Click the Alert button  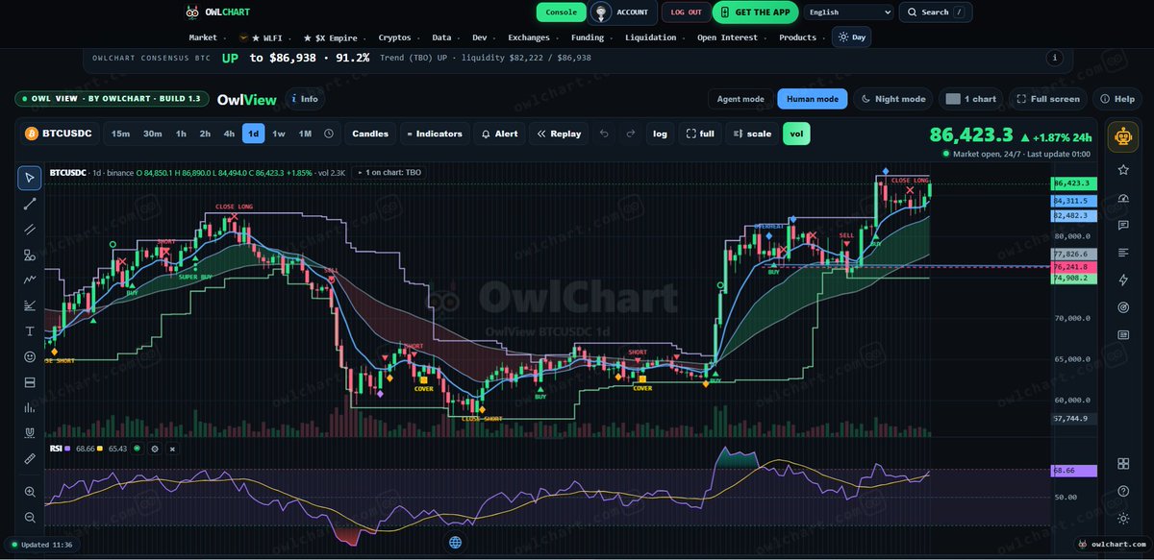tap(500, 134)
